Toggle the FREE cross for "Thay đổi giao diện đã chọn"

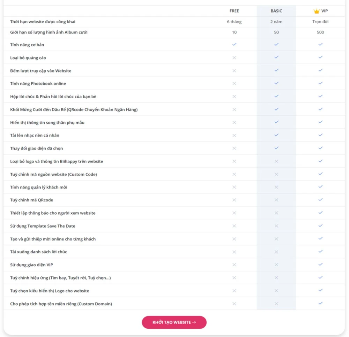click(235, 148)
